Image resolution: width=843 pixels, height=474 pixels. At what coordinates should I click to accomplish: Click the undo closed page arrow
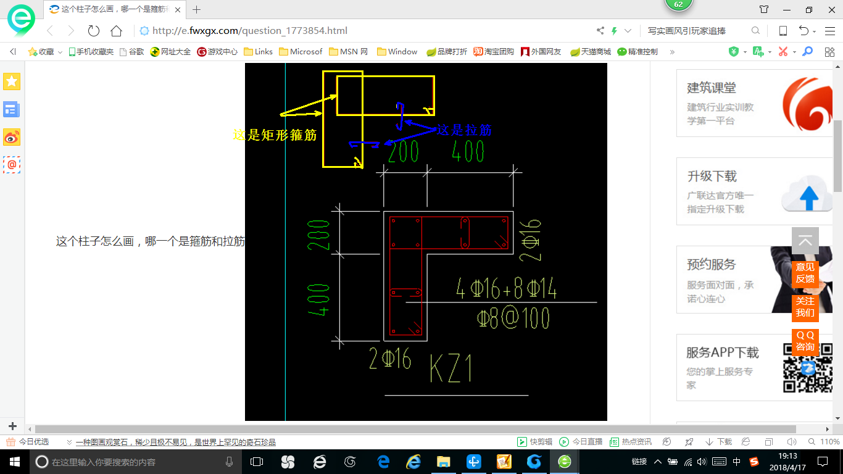[804, 31]
